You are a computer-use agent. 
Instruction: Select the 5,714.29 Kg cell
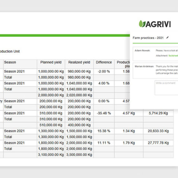[x=158, y=113]
